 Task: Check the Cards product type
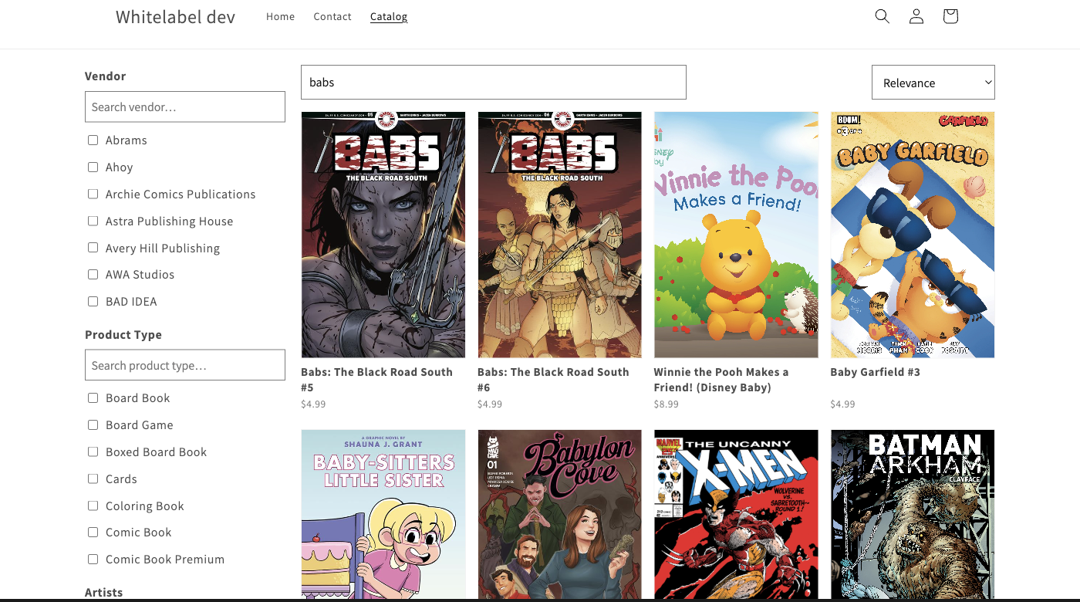[x=93, y=479]
